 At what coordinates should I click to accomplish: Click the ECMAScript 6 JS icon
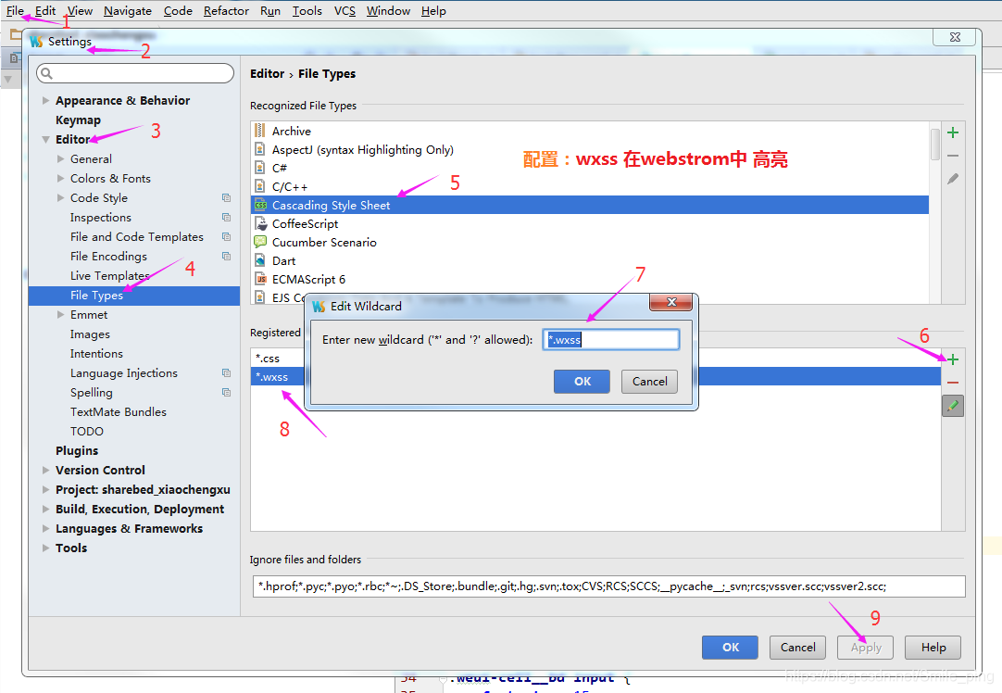260,279
